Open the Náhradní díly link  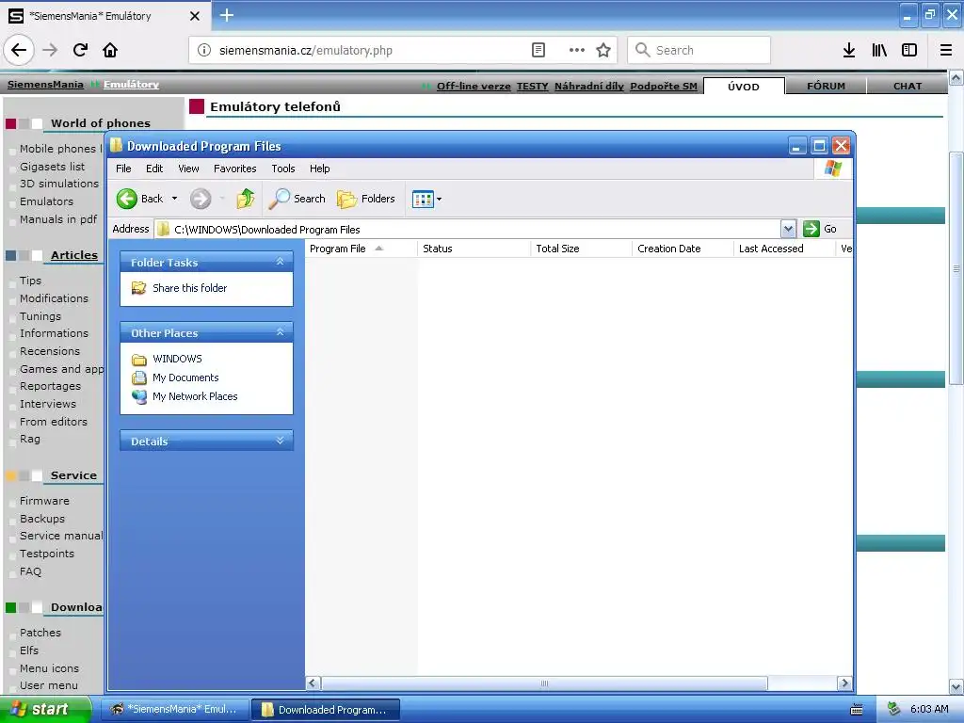click(x=589, y=86)
